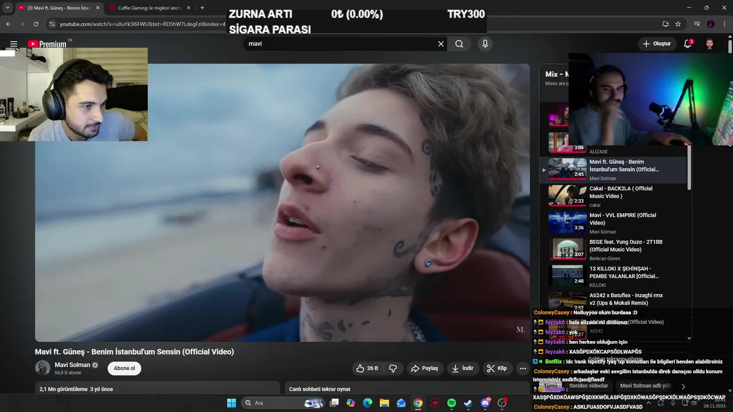Screen dimensions: 733x412
Task: Open the Chrome media control icon
Action: [x=697, y=24]
